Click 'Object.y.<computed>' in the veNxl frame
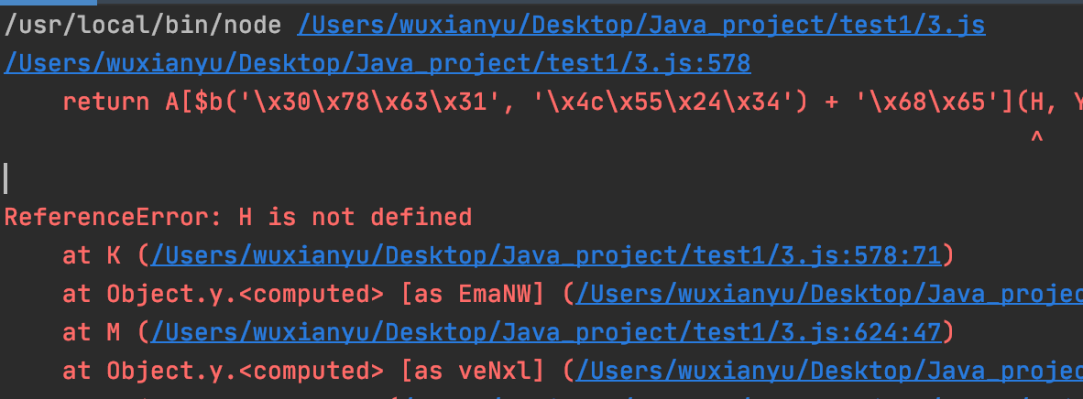 [x=246, y=372]
